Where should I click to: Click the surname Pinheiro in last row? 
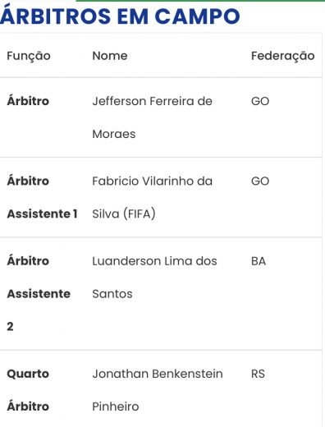pos(116,406)
